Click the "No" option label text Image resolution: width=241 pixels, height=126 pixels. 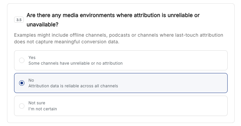tap(31, 80)
